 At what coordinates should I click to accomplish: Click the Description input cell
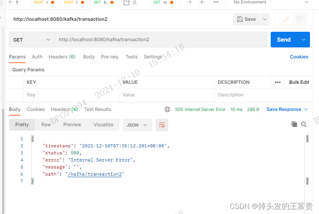click(x=264, y=95)
